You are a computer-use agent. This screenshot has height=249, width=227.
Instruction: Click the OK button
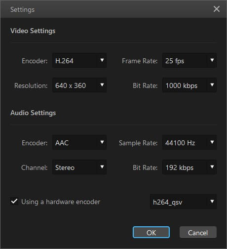[151, 232]
